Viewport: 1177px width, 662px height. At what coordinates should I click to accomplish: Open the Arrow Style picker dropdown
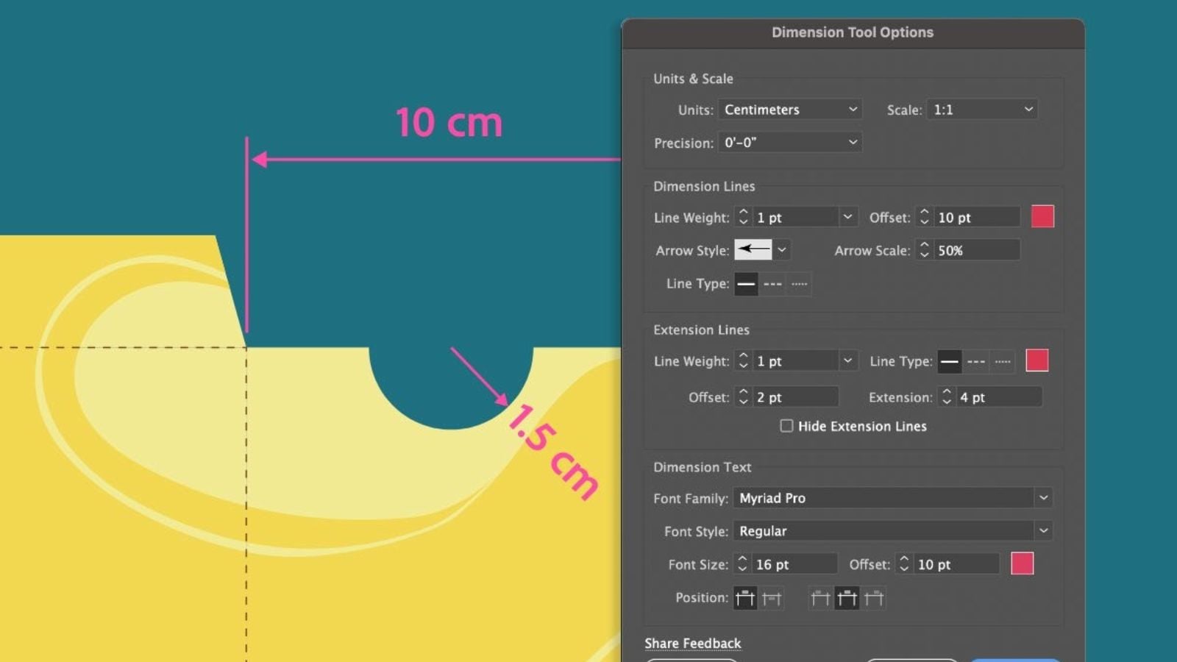[782, 250]
